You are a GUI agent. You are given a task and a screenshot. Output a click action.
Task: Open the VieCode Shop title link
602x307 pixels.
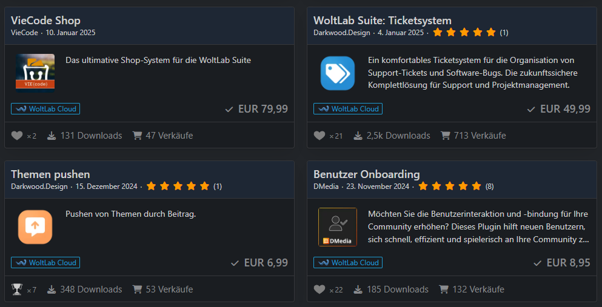(x=45, y=21)
